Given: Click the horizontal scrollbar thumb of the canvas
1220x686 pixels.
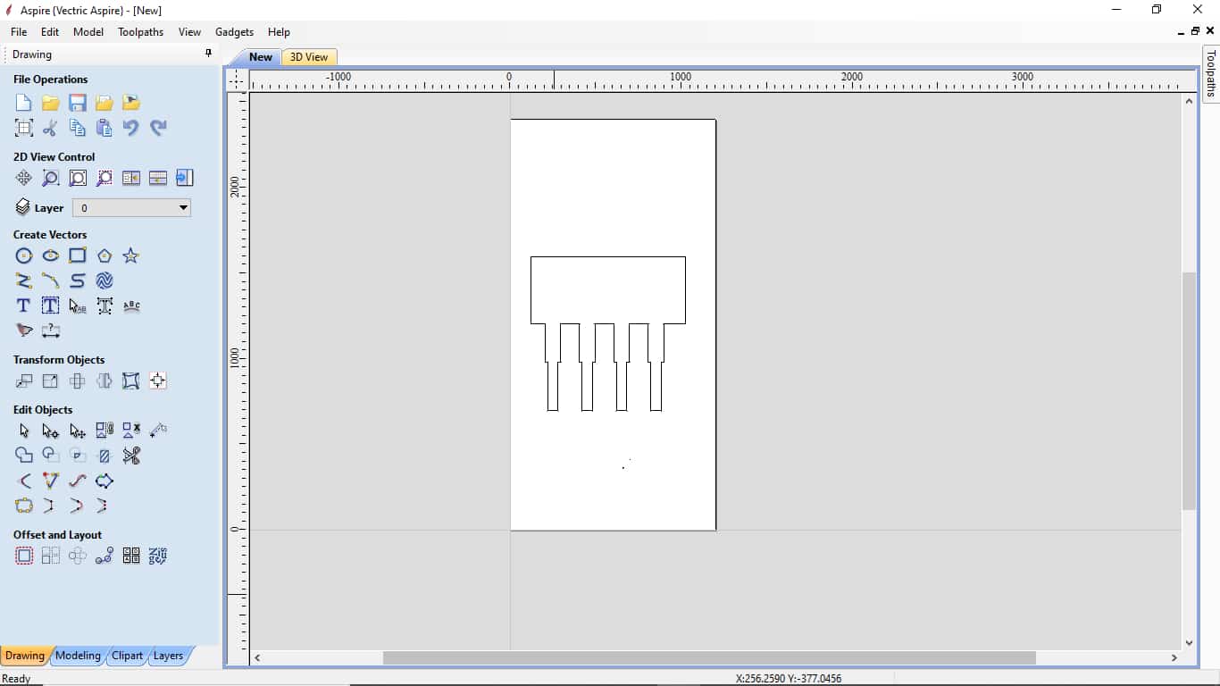Looking at the screenshot, I should tap(709, 657).
